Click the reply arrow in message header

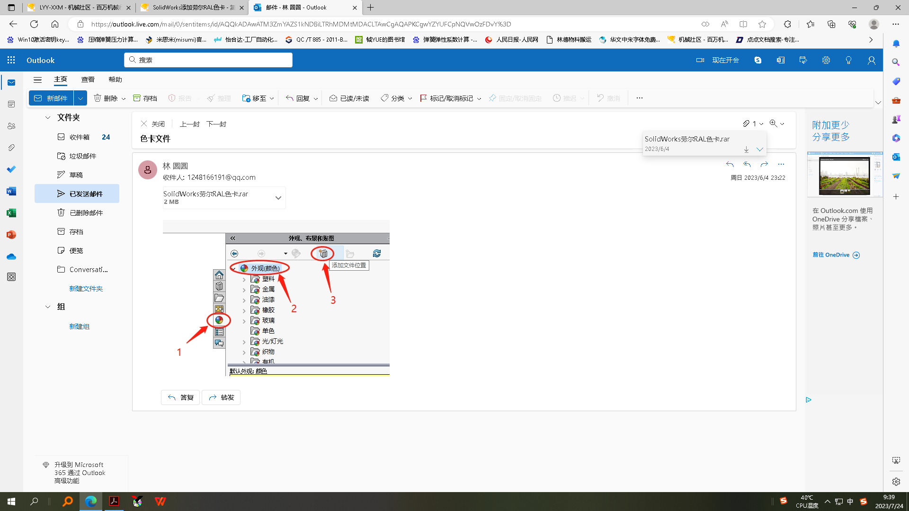coord(730,164)
